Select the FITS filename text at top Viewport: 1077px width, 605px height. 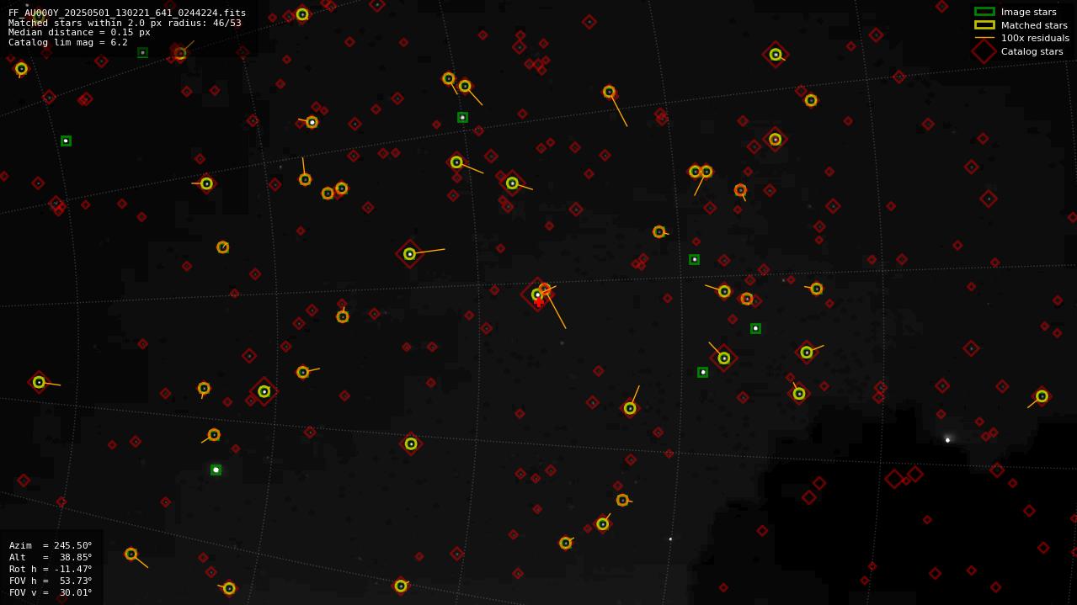click(127, 13)
